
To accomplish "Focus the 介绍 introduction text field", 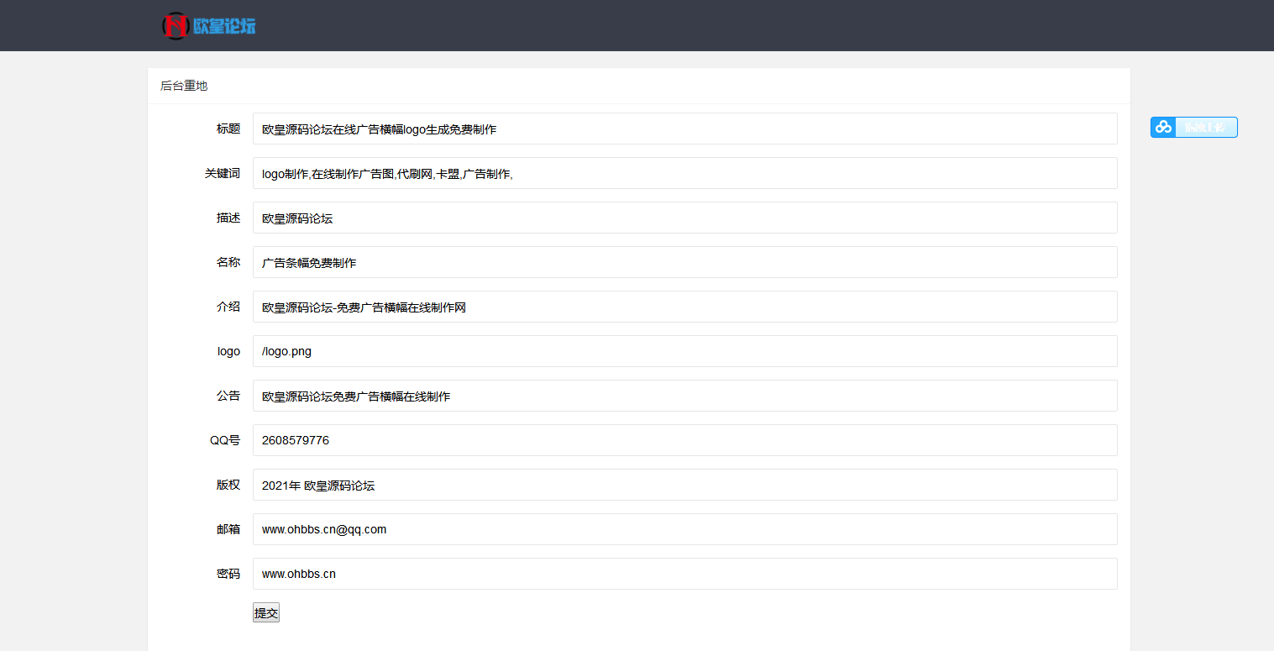I will tap(684, 307).
